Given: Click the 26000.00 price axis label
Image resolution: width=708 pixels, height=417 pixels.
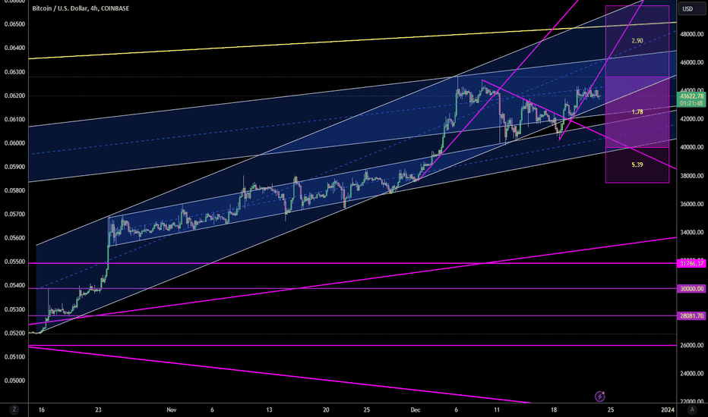Looking at the screenshot, I should [692, 345].
